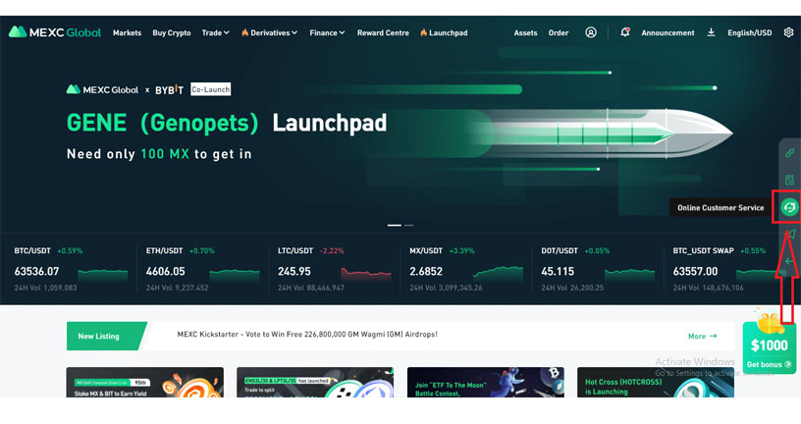Viewport: 801px width, 424px height.
Task: Open the Announcement link
Action: (667, 32)
